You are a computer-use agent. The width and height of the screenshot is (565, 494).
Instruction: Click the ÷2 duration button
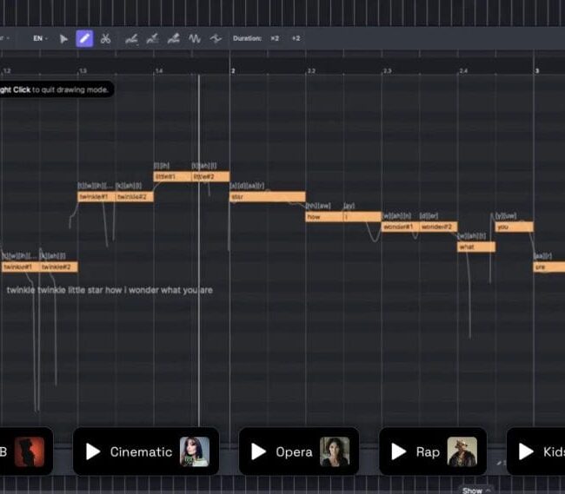point(296,38)
